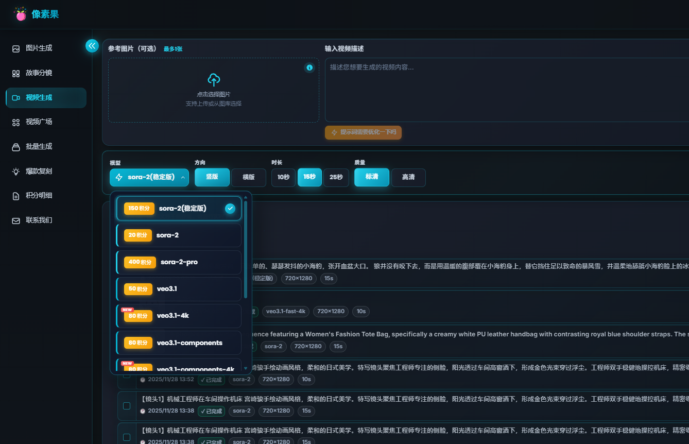Click the 像素果 logo icon
Screen dimensions: 689x444
coord(21,14)
